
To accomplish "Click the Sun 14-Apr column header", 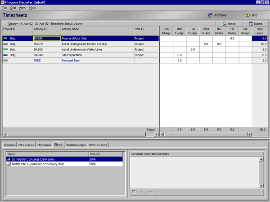I will (166, 31).
